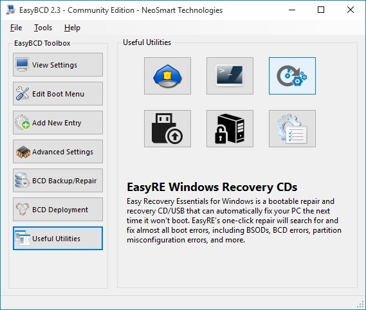Open Advanced Settings section
This screenshot has height=310, width=366.
click(x=58, y=152)
